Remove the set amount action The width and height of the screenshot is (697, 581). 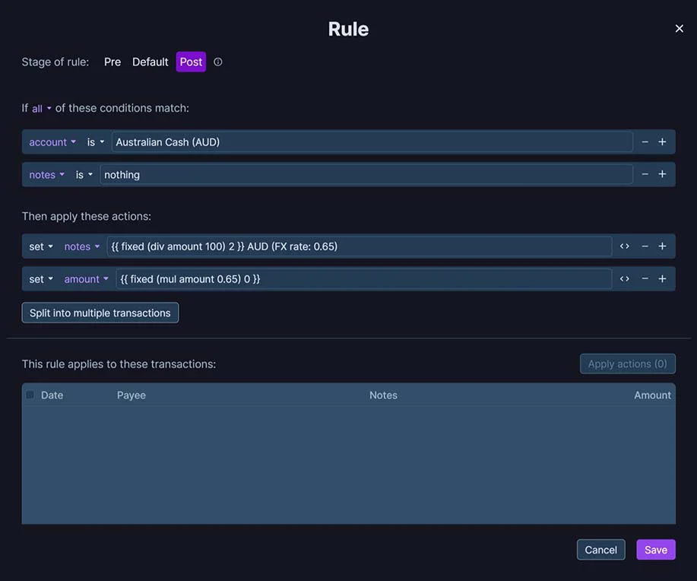point(645,279)
